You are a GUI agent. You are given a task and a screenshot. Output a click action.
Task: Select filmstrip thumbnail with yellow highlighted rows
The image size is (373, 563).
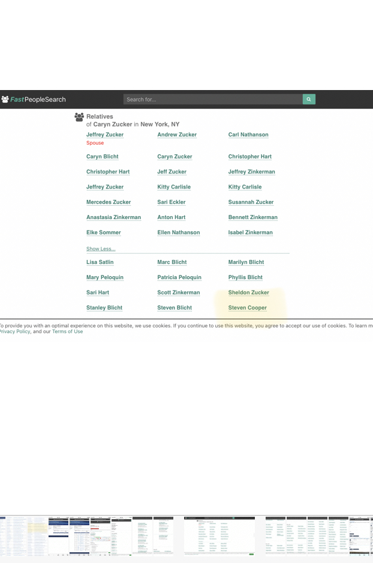pos(37,536)
